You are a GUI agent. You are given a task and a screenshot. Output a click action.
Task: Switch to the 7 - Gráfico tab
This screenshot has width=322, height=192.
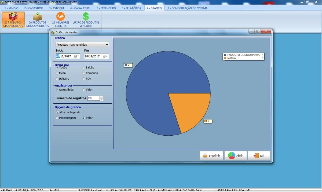coord(154,8)
